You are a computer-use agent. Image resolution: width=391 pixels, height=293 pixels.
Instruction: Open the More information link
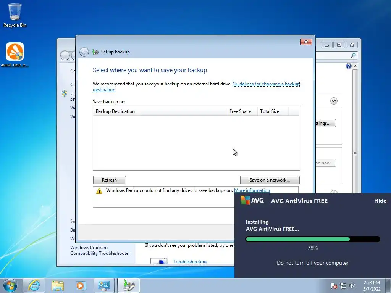[252, 190]
